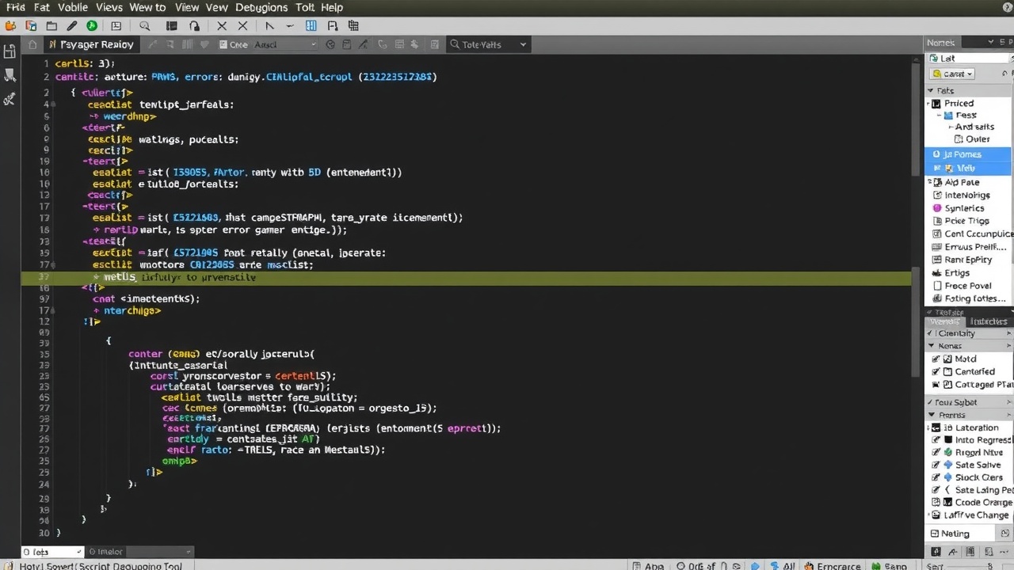
Task: Click the folder outline toolbar icon
Action: 52,26
